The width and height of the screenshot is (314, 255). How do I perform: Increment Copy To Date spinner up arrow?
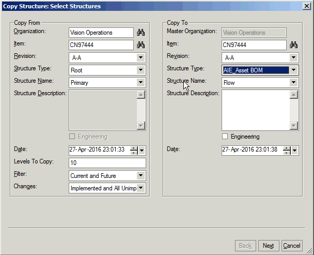click(x=287, y=148)
